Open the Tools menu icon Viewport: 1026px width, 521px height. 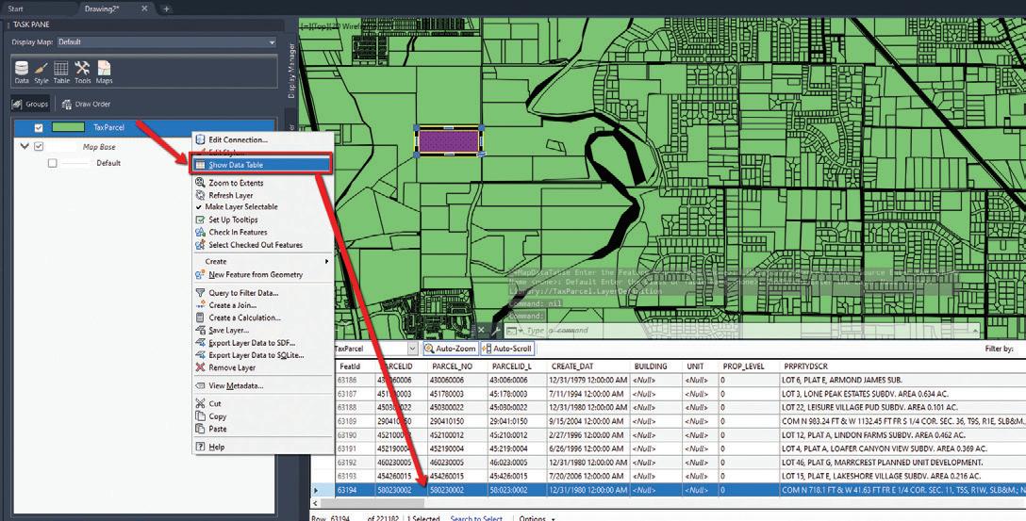point(82,73)
